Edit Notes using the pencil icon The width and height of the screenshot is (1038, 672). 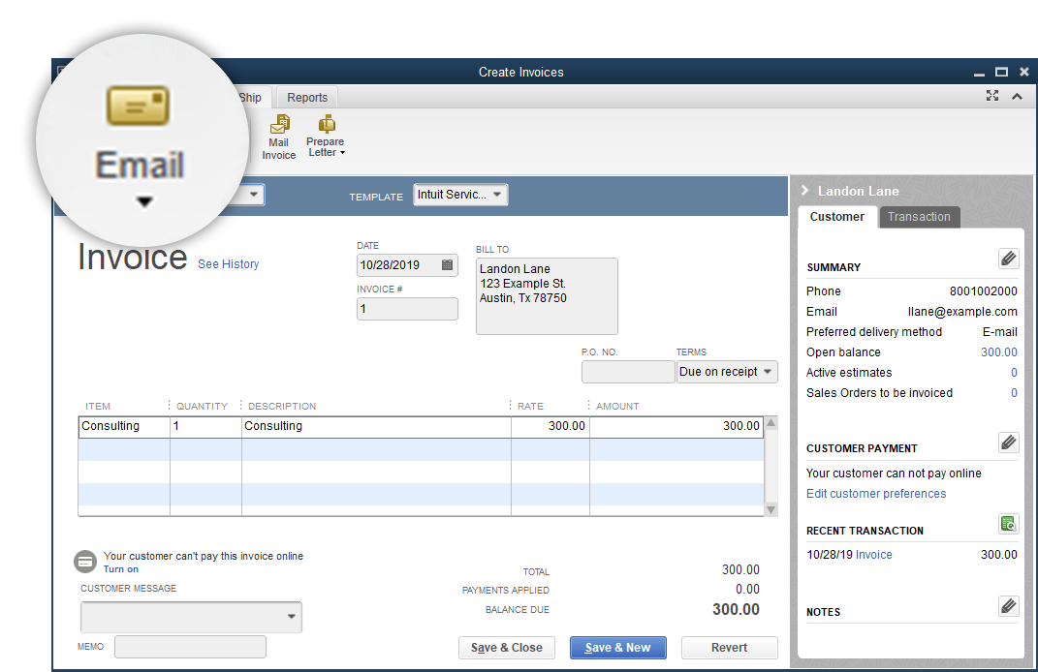click(1008, 606)
